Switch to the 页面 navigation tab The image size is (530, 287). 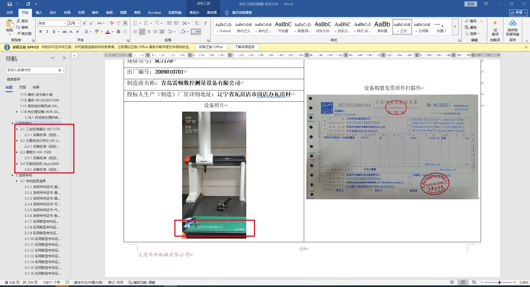pyautogui.click(x=23, y=87)
